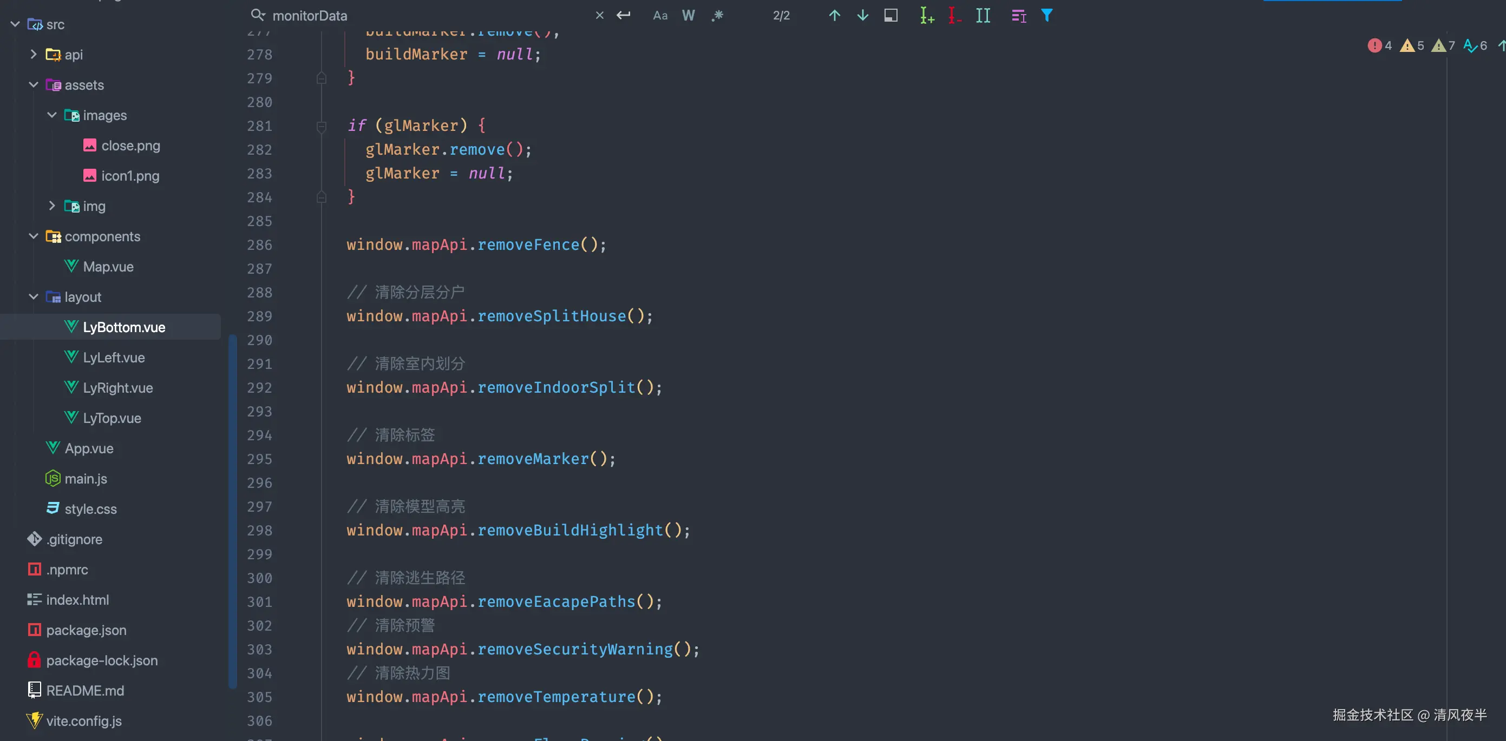The height and width of the screenshot is (741, 1506).
Task: Expand the img folder
Action: [51, 206]
